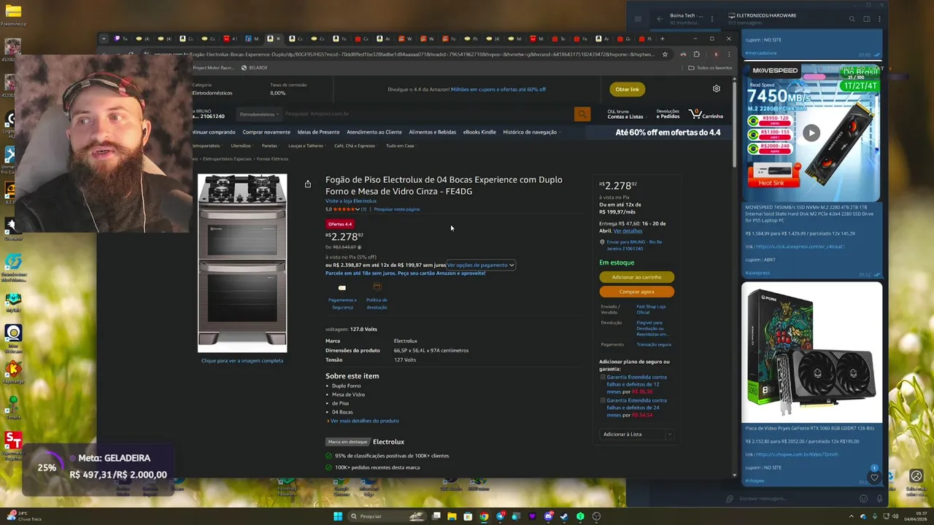Open the Chrome tab search dropdown
Screen dimensions: 934x525
[104, 39]
